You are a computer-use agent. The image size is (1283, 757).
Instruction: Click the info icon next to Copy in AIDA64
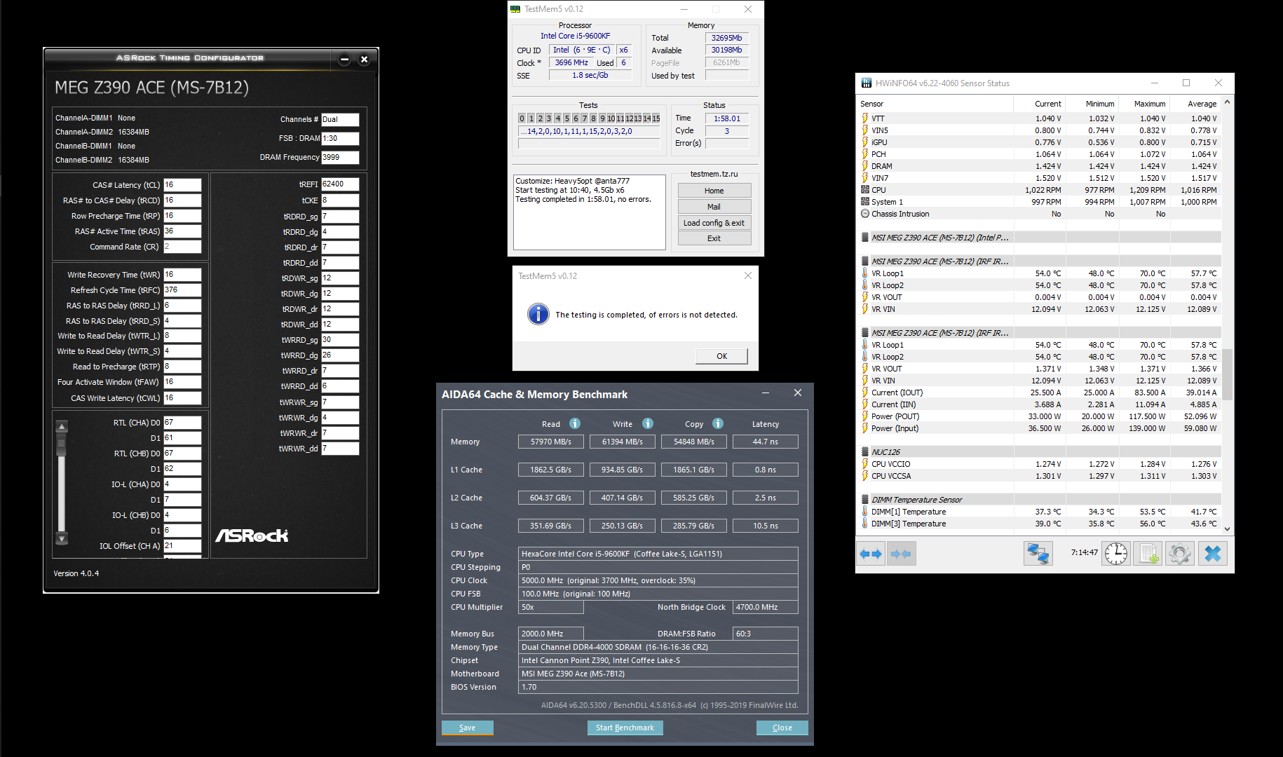pyautogui.click(x=718, y=423)
